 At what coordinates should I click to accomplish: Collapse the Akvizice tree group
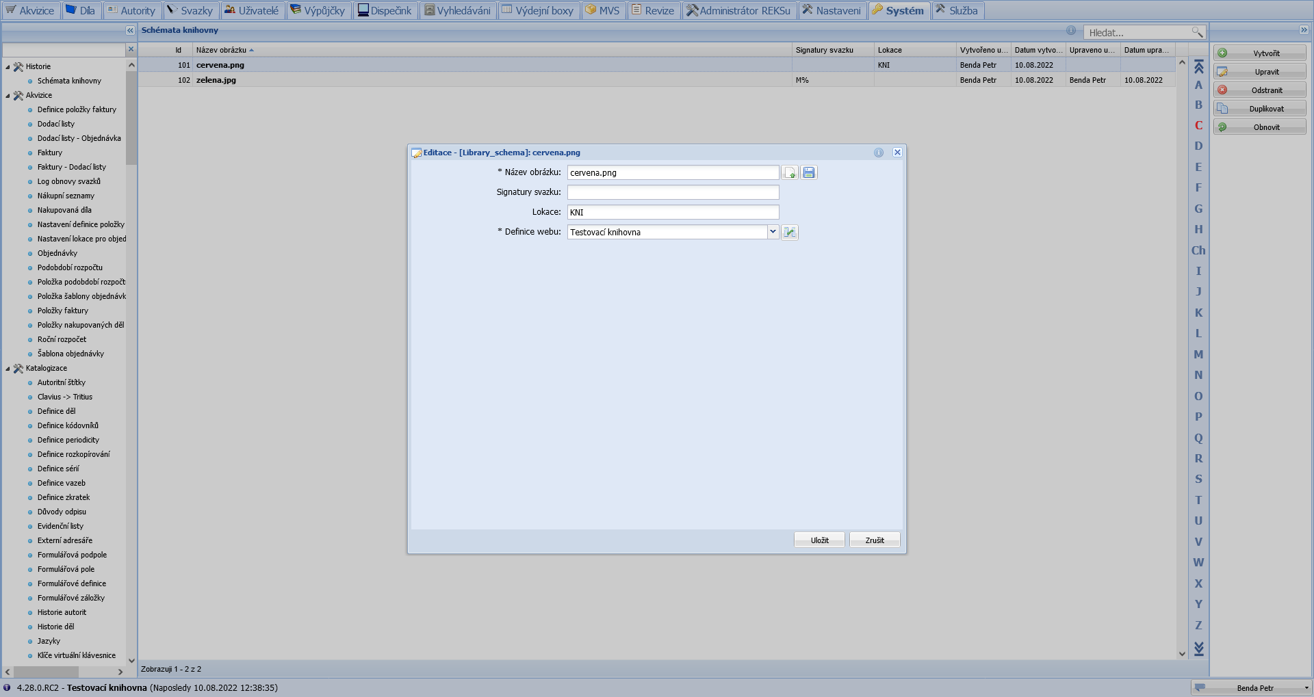point(8,96)
